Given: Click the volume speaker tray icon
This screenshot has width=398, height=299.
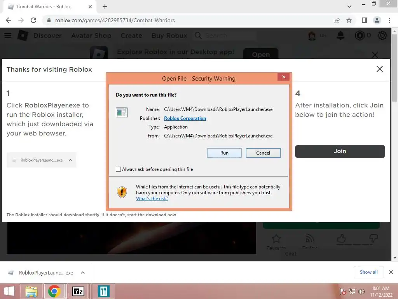Looking at the screenshot, I should (361, 292).
